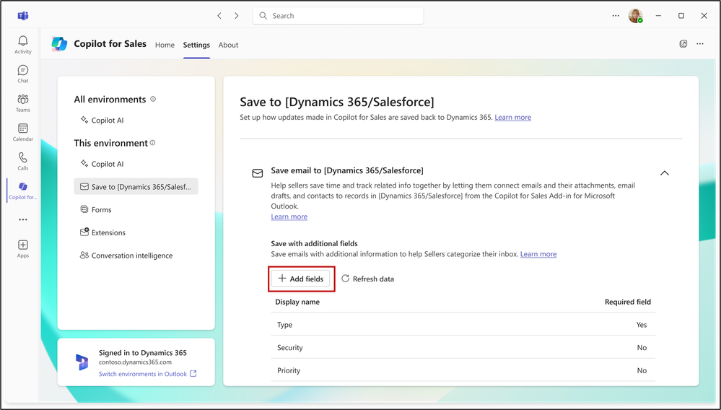
Task: Go back with the left arrow
Action: click(x=219, y=16)
